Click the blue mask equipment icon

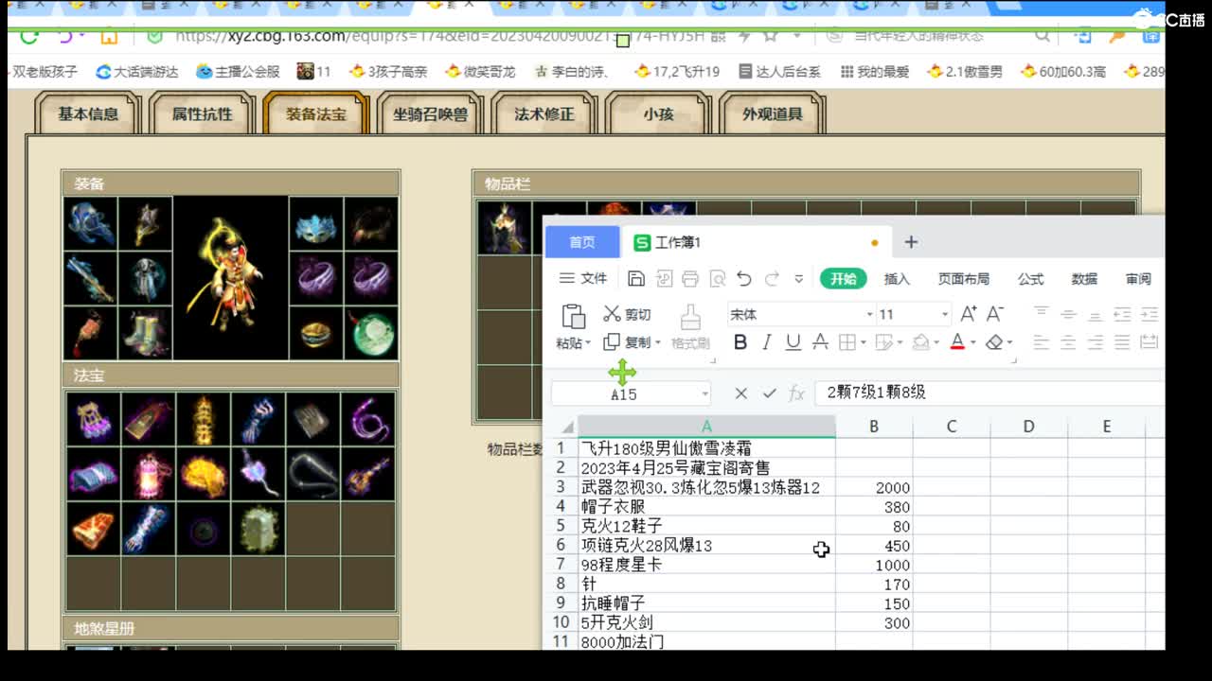[316, 224]
